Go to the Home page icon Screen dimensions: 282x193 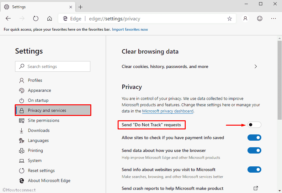(50, 18)
